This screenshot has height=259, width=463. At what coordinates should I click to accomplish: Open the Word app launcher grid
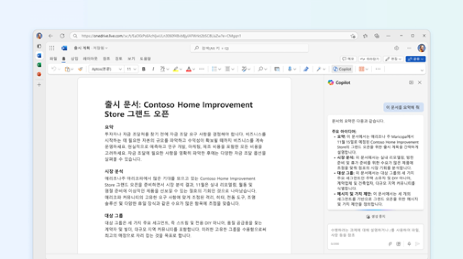tap(51, 48)
